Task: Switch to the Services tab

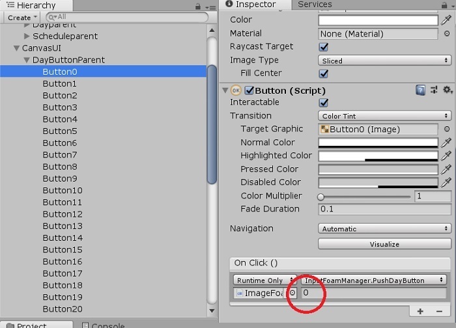Action: (315, 5)
